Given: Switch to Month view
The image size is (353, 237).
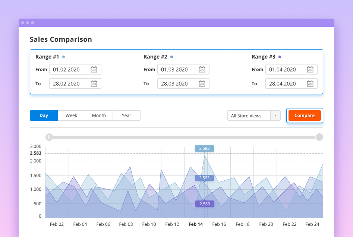Looking at the screenshot, I should click(99, 116).
